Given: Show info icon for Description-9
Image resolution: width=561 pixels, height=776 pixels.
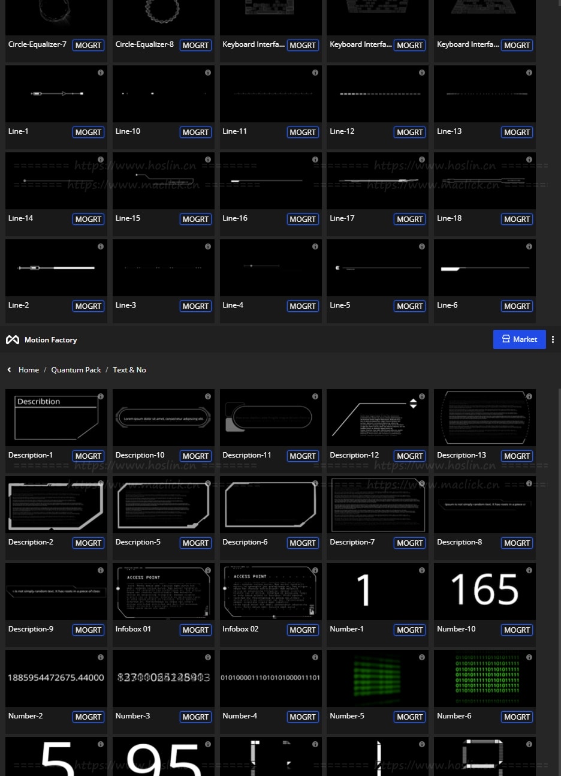Looking at the screenshot, I should [101, 570].
